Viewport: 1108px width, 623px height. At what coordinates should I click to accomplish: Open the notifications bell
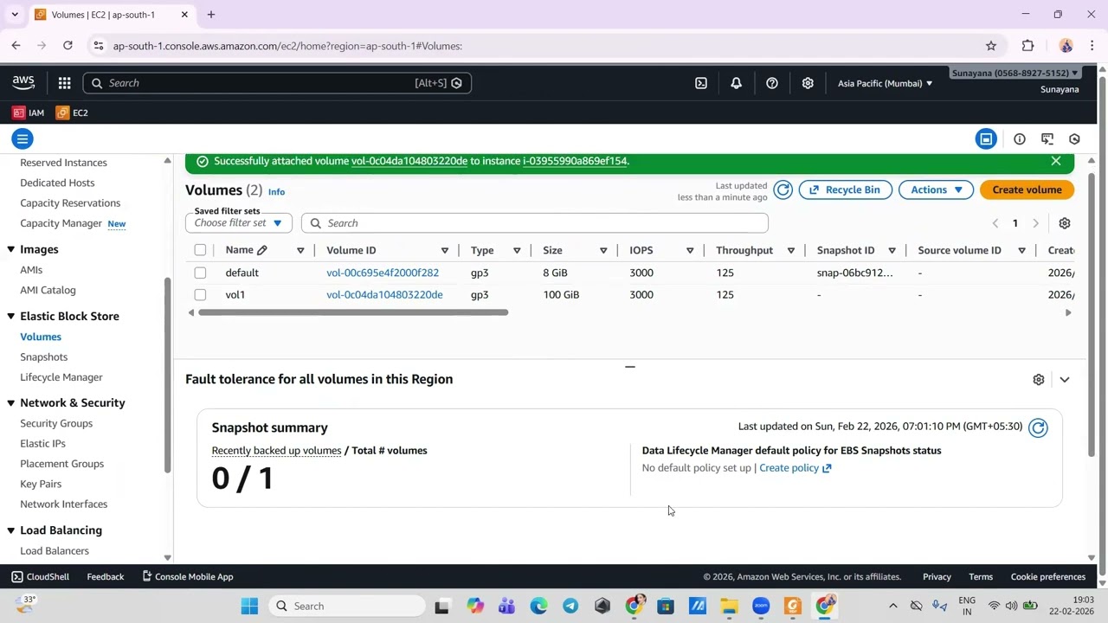(x=737, y=83)
